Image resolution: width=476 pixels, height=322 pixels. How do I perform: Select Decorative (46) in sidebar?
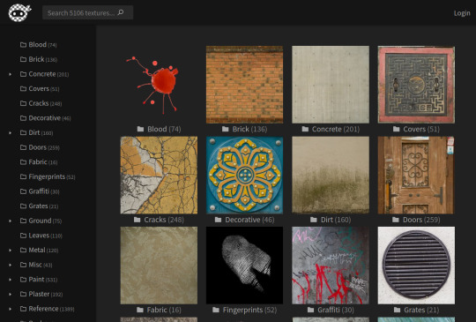coord(45,118)
